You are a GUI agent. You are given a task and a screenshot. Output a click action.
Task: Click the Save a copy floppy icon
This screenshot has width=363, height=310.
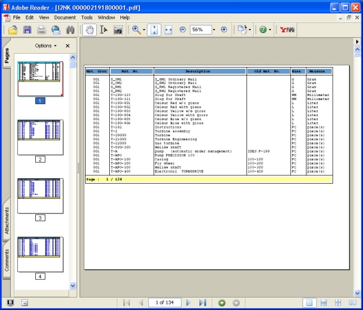coord(27,30)
